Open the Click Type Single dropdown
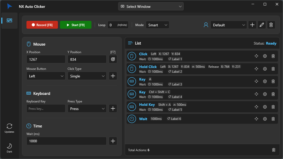 point(87,76)
